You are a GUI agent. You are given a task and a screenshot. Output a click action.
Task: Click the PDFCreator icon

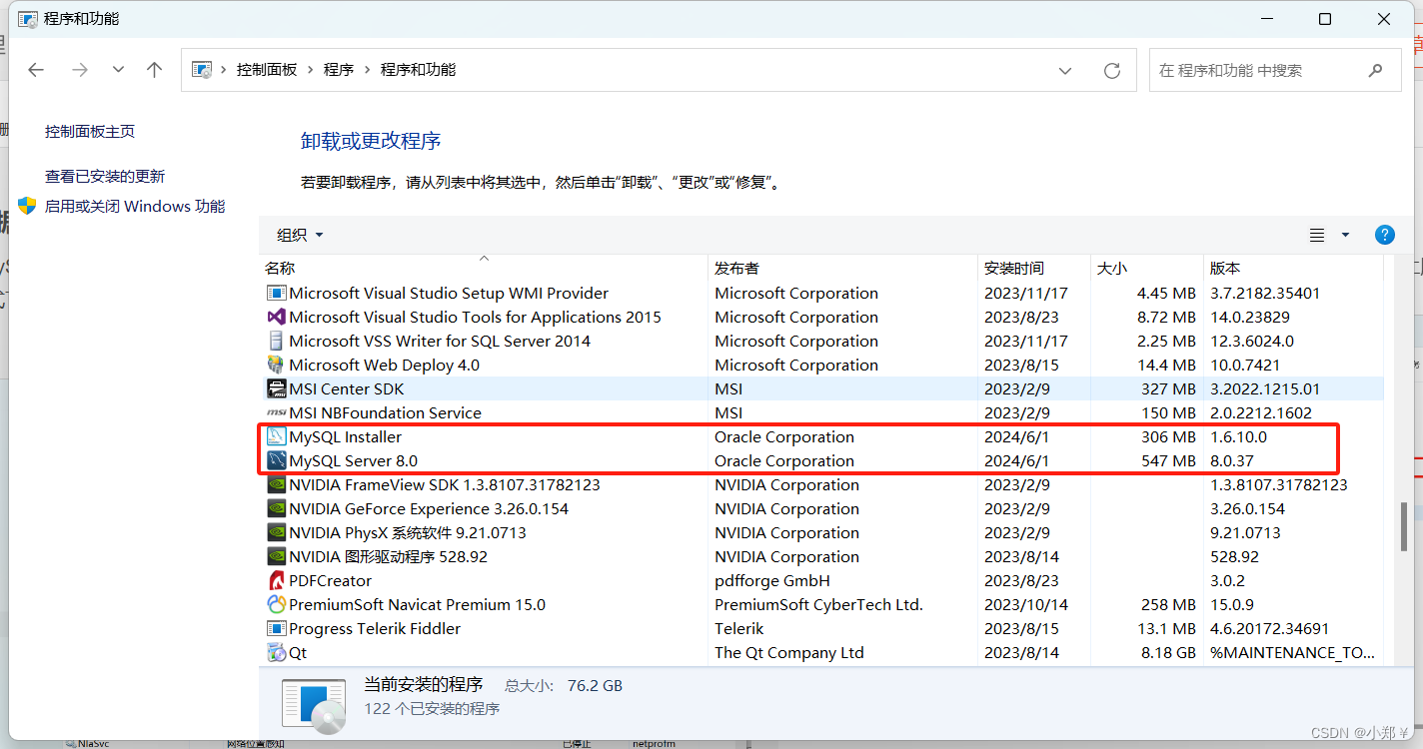(x=277, y=580)
